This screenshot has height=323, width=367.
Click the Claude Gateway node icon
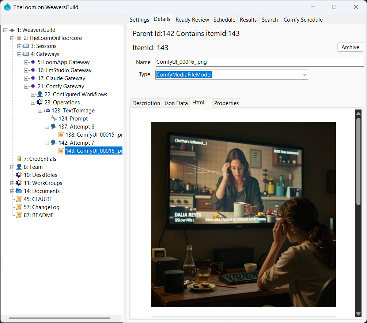pos(33,78)
